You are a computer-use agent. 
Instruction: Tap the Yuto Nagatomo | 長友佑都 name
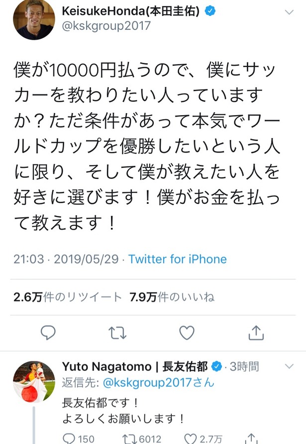click(x=135, y=366)
